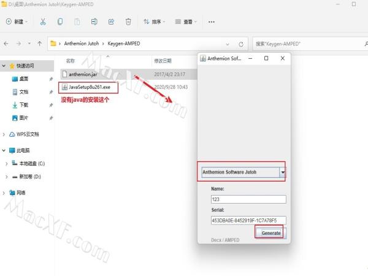Select the anthemion.jar file
This screenshot has width=368, height=276.
(83, 74)
